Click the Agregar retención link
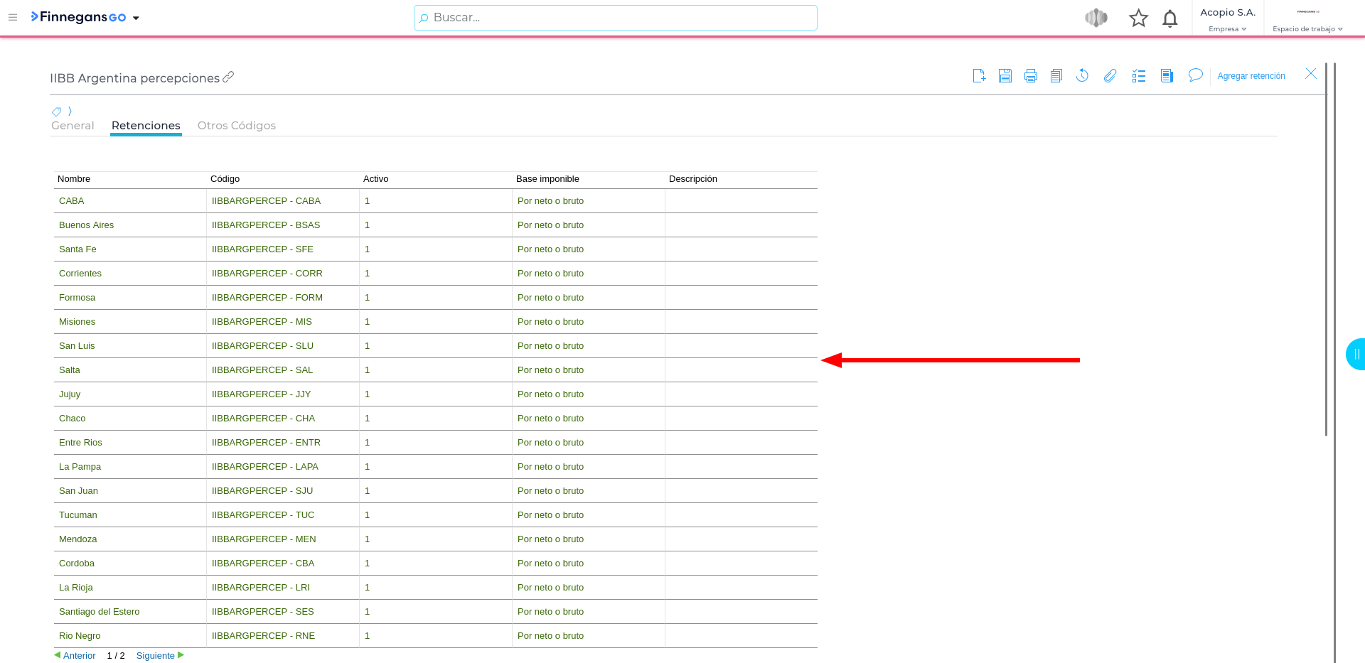The height and width of the screenshot is (663, 1365). click(1251, 76)
